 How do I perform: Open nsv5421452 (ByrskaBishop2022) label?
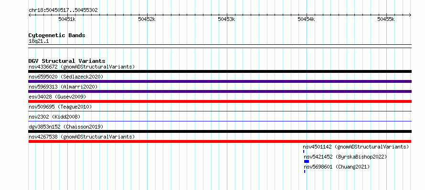(345, 157)
